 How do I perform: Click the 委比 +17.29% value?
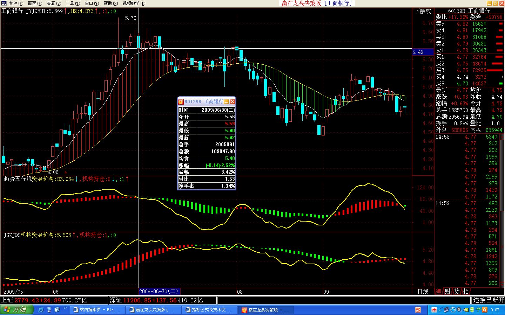click(x=458, y=17)
